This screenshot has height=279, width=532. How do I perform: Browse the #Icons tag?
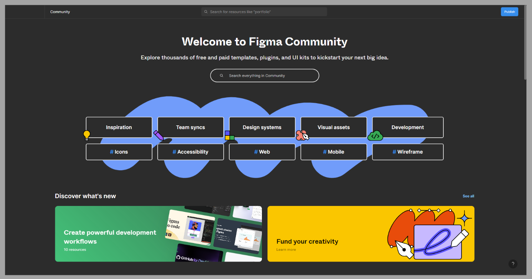click(119, 152)
